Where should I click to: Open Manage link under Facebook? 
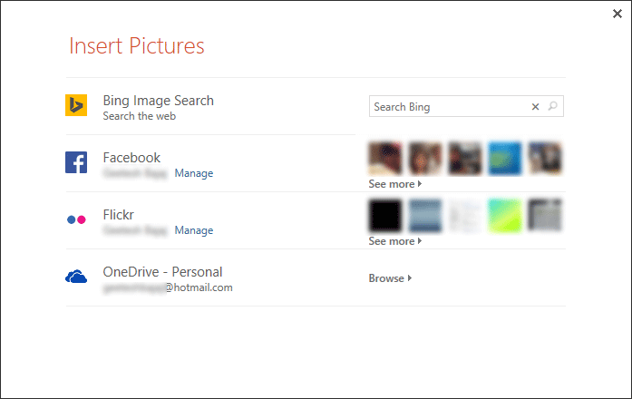[x=193, y=173]
